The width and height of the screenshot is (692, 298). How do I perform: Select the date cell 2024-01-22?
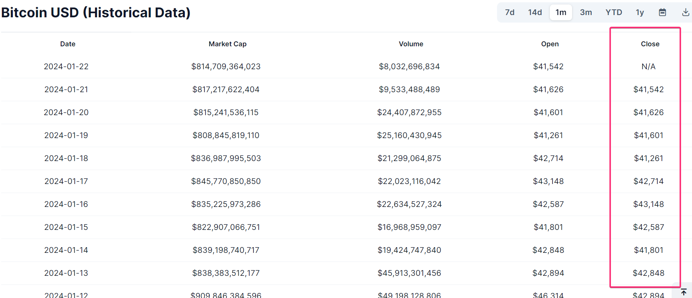coord(66,67)
